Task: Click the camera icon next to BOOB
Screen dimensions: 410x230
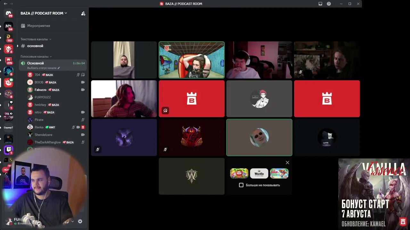Action: [83, 82]
